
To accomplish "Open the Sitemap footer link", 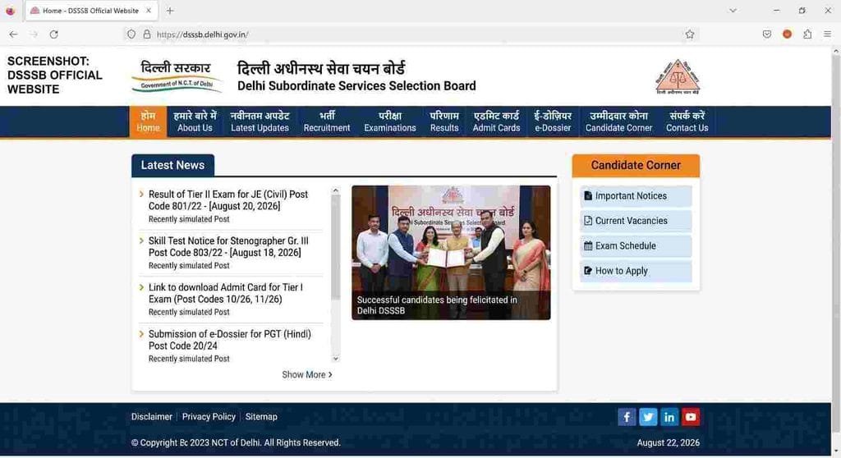I will pos(261,417).
